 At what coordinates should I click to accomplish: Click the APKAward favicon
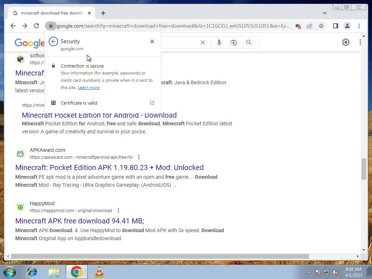(x=20, y=154)
